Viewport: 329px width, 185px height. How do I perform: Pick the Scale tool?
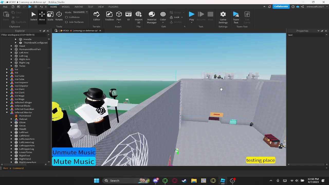tap(50, 16)
